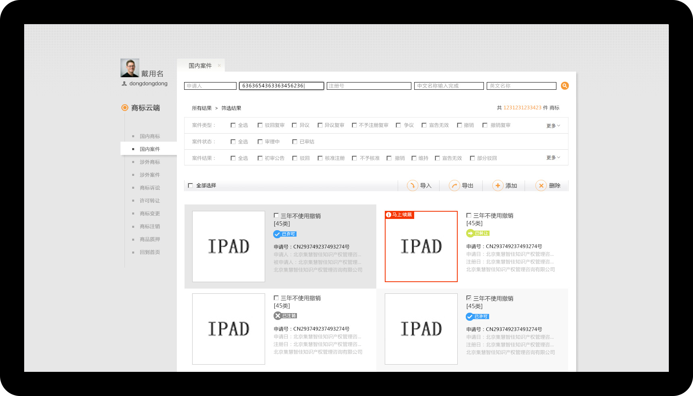Screen dimensions: 693x396
Task: Check the 宣告无效 case type
Action: pos(424,125)
